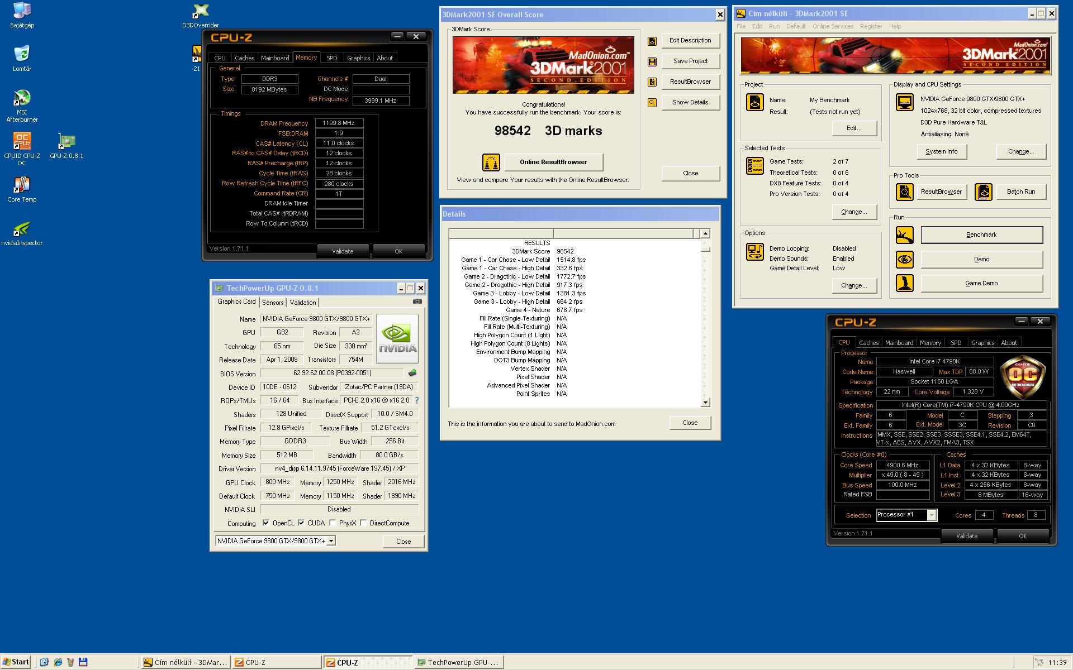Click the Details list scroll down arrow
1073x670 pixels.
(x=705, y=403)
